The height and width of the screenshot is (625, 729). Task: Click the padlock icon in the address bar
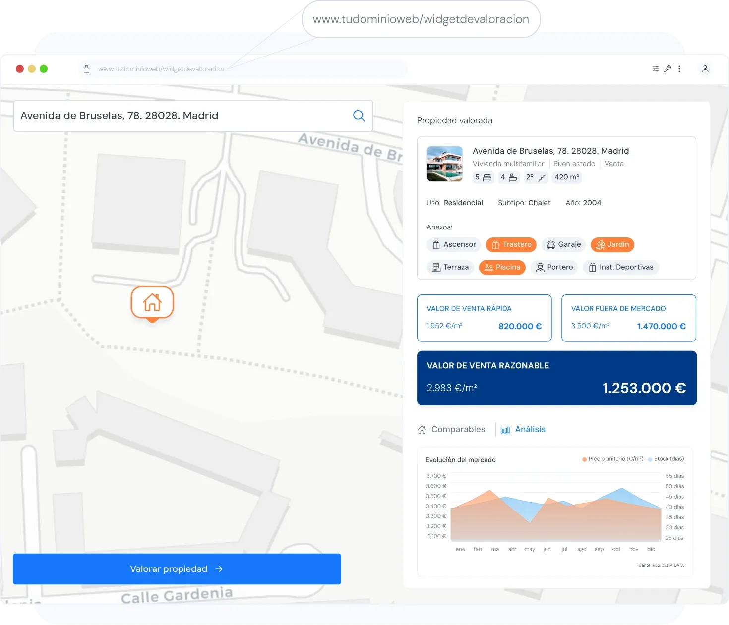pos(86,69)
